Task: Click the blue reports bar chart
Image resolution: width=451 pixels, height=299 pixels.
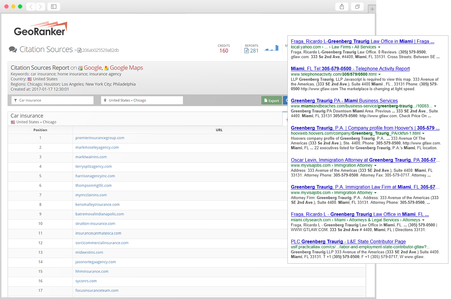Action: [x=272, y=48]
